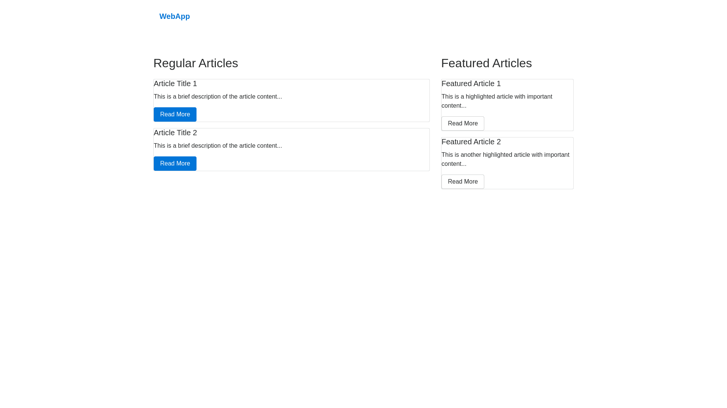Click the description text under Article Title 1
Image resolution: width=727 pixels, height=408 pixels.
(218, 97)
